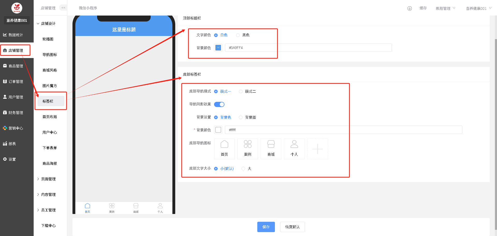Viewport: 497px width, 236px height.
Task: Expand the 页面管理 tree section
Action: (48, 179)
